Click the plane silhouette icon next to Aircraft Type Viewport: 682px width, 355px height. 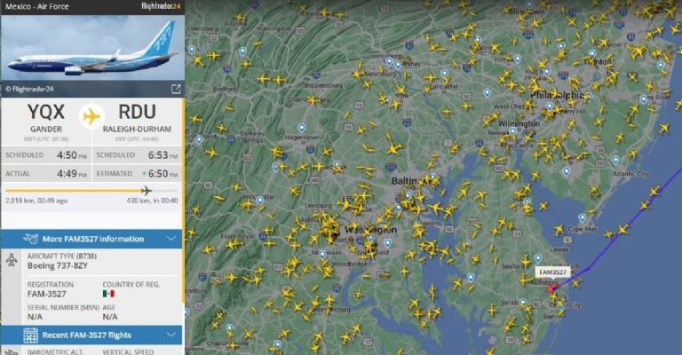point(12,260)
